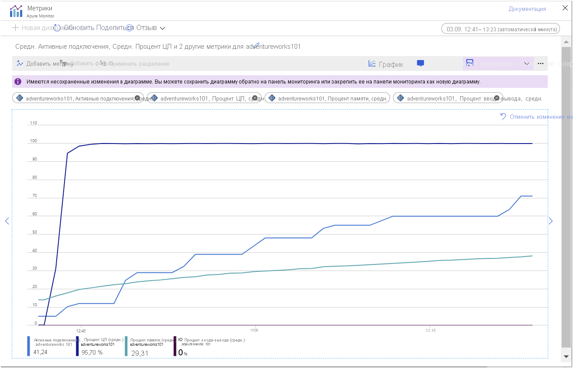
Task: Click the Добавить метрику add metric button
Action: (x=45, y=64)
